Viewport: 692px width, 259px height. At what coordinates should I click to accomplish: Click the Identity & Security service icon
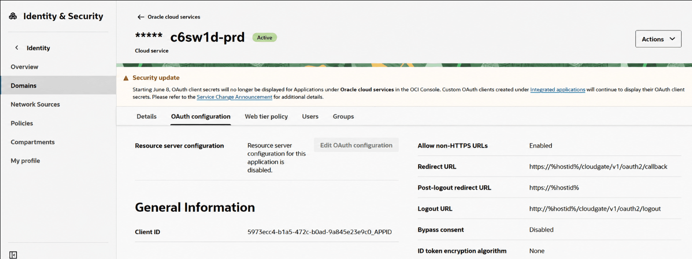(x=13, y=16)
